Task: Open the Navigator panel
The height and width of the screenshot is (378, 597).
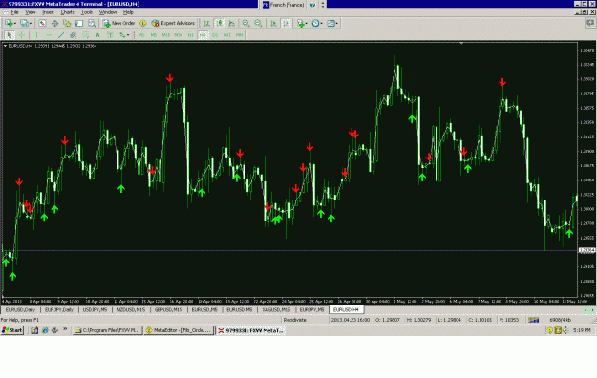Action: pos(67,23)
